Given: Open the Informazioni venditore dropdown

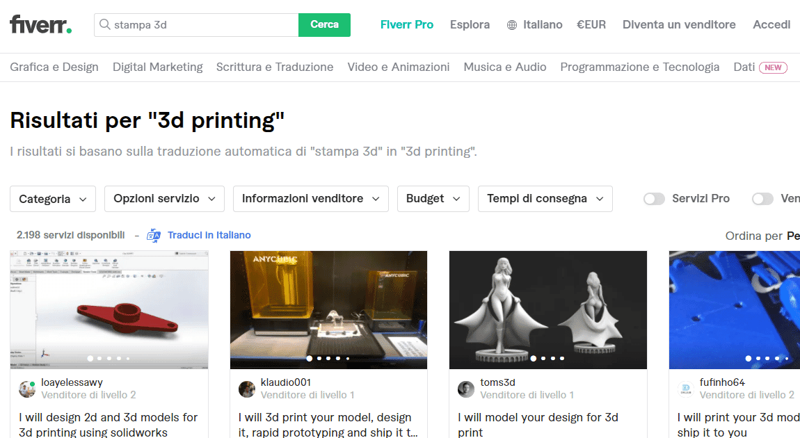Looking at the screenshot, I should point(311,199).
